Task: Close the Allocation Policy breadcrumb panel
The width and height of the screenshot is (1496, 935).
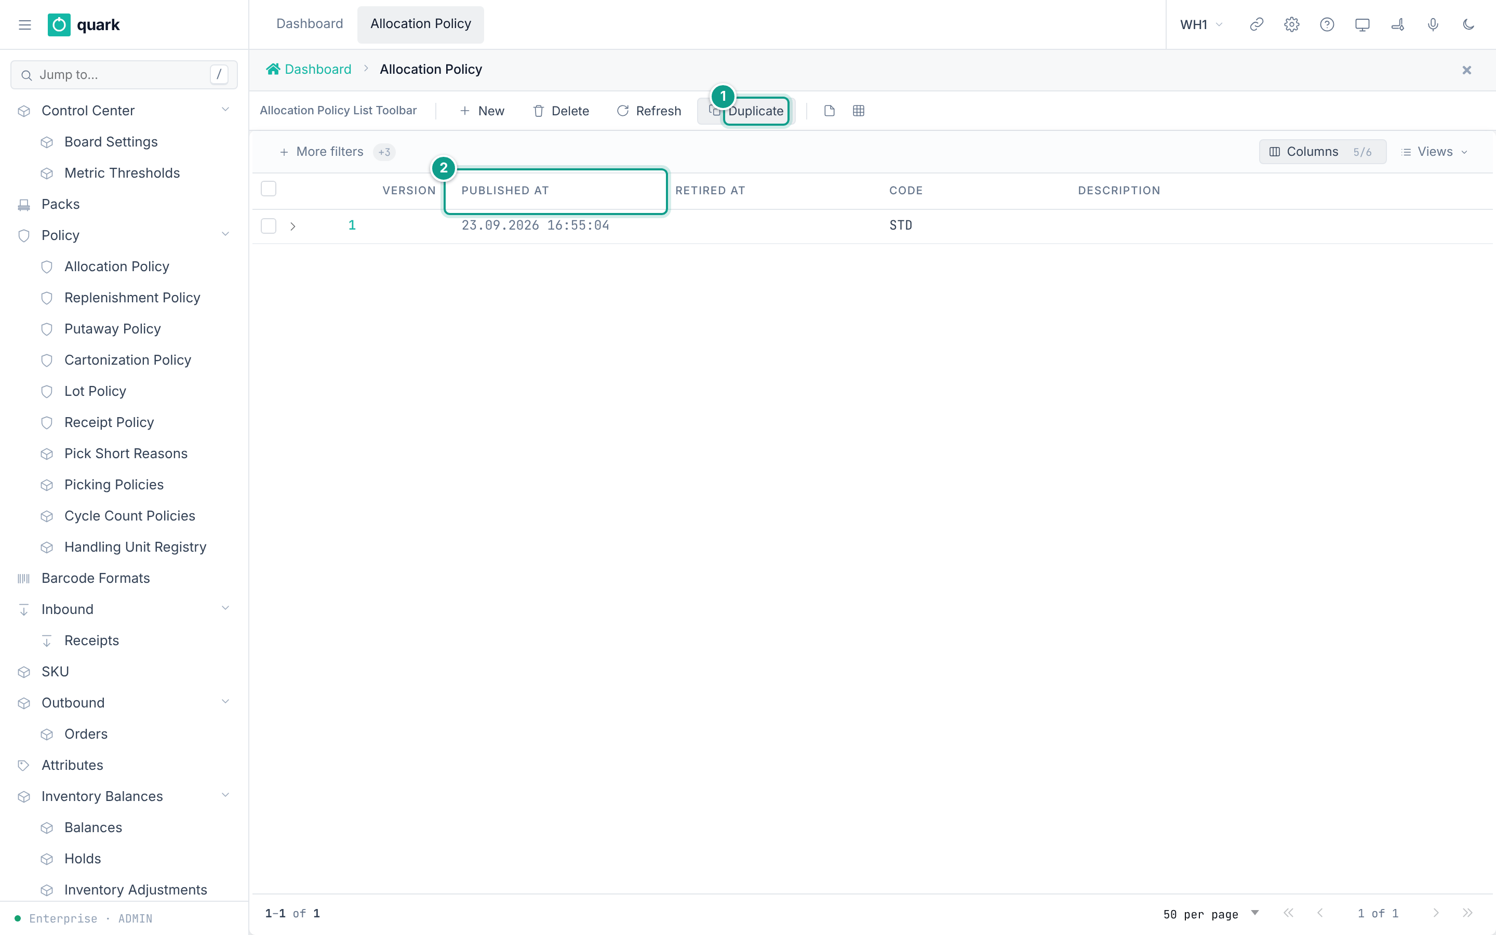Action: [x=1466, y=70]
